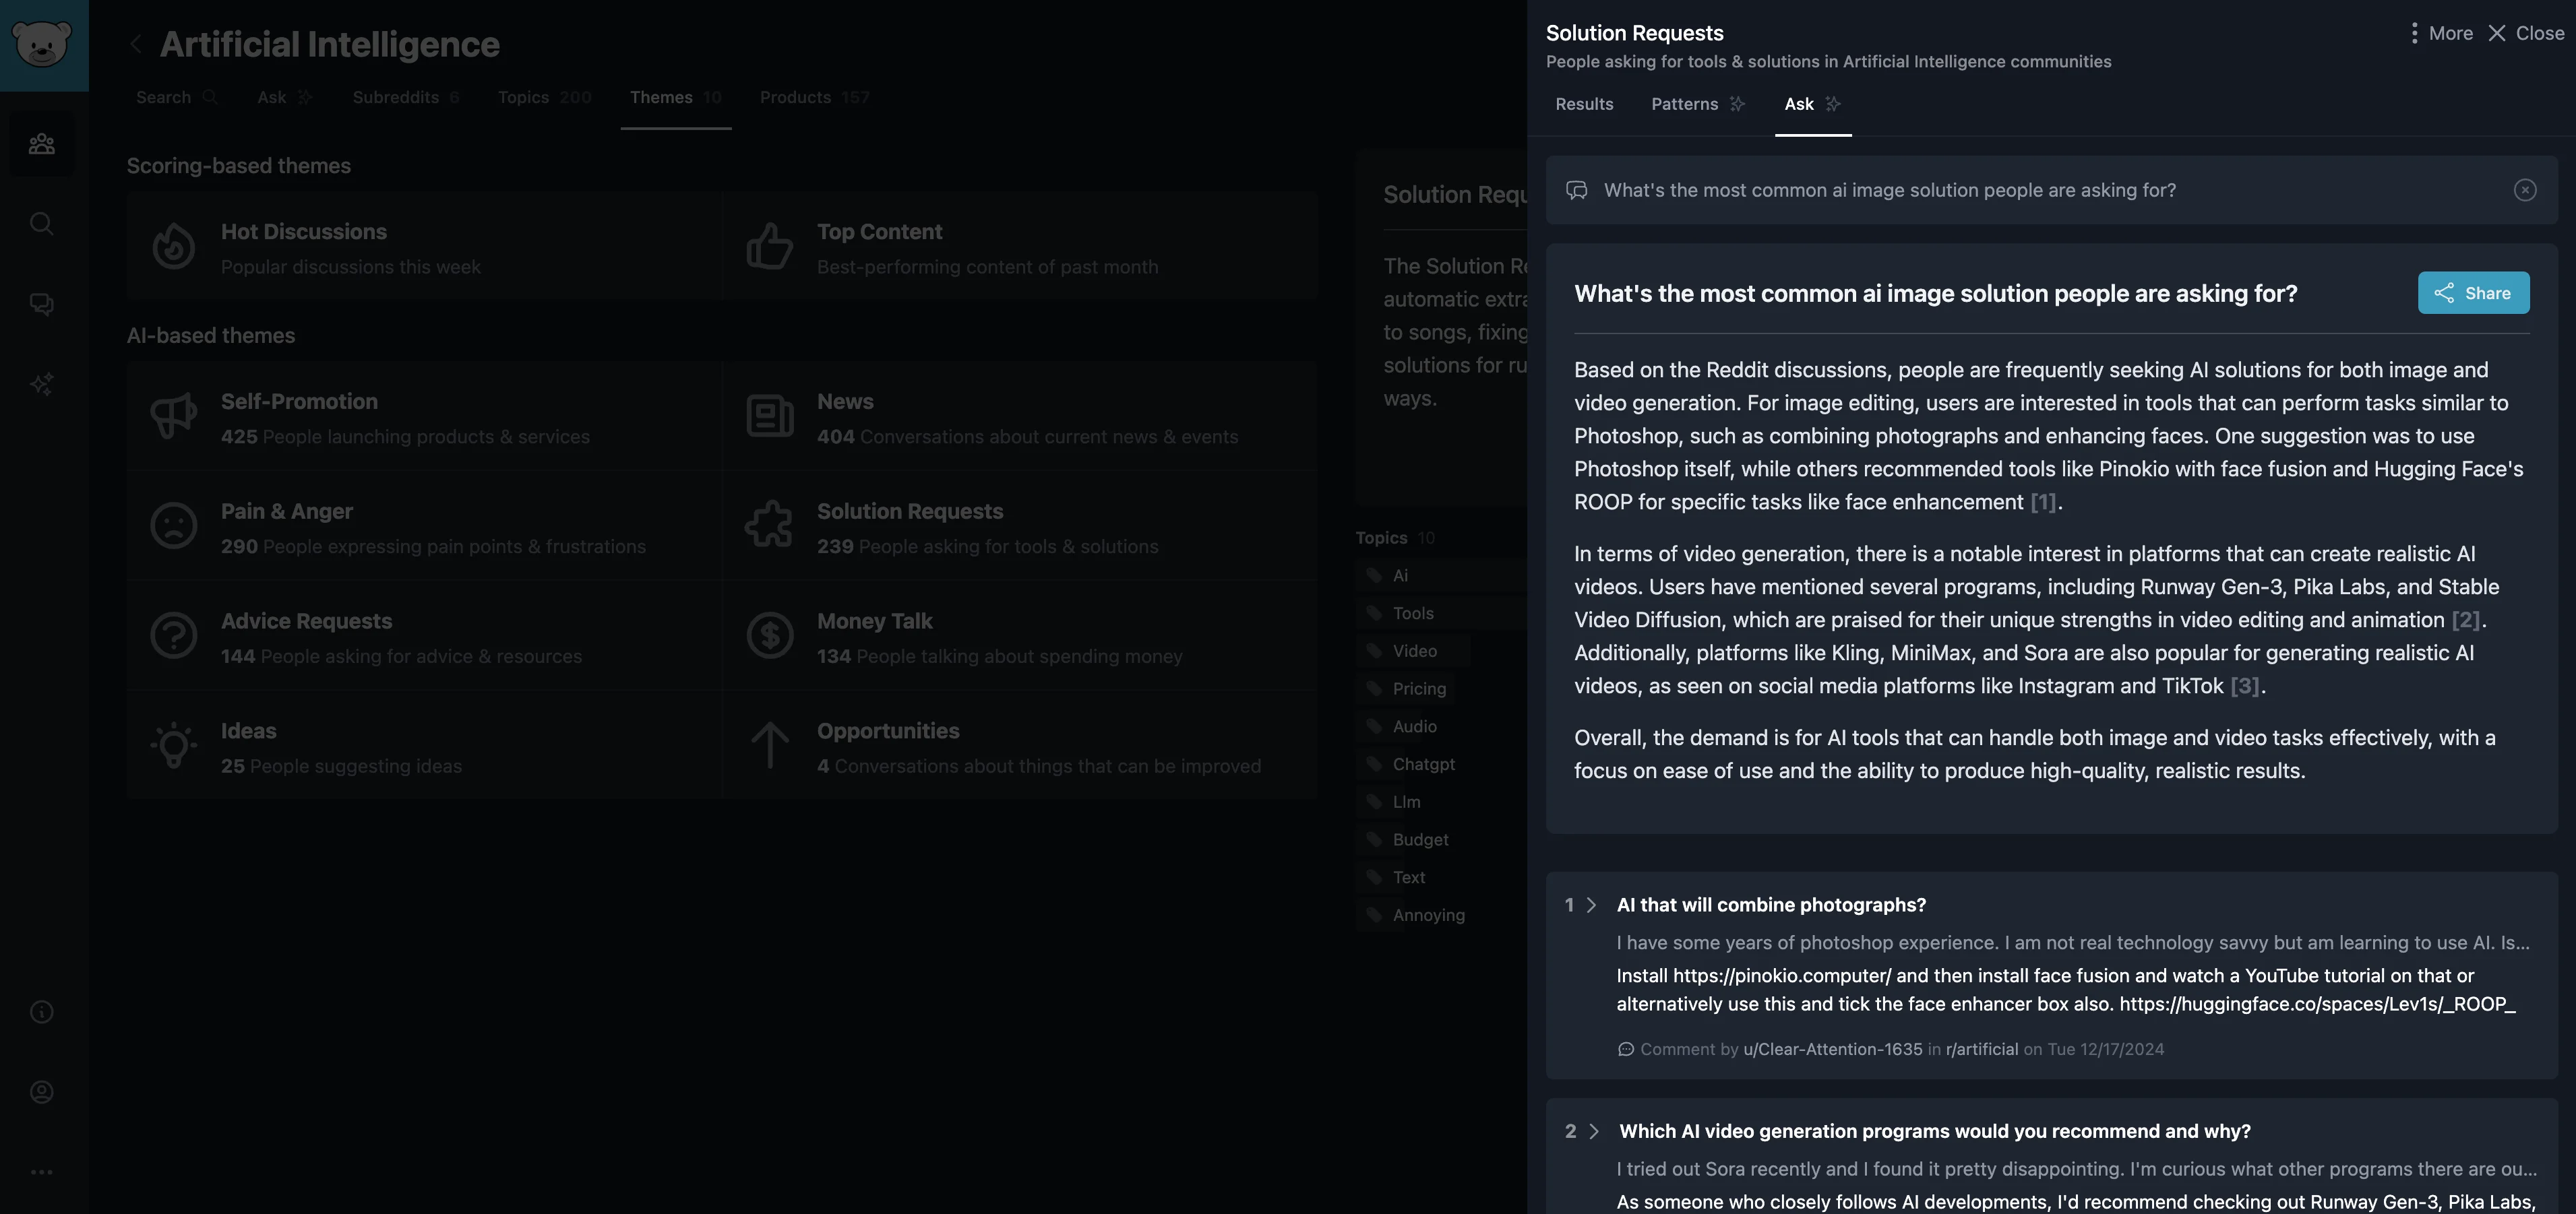Click citation reference [2] in the answer
2576x1214 pixels.
[2465, 620]
